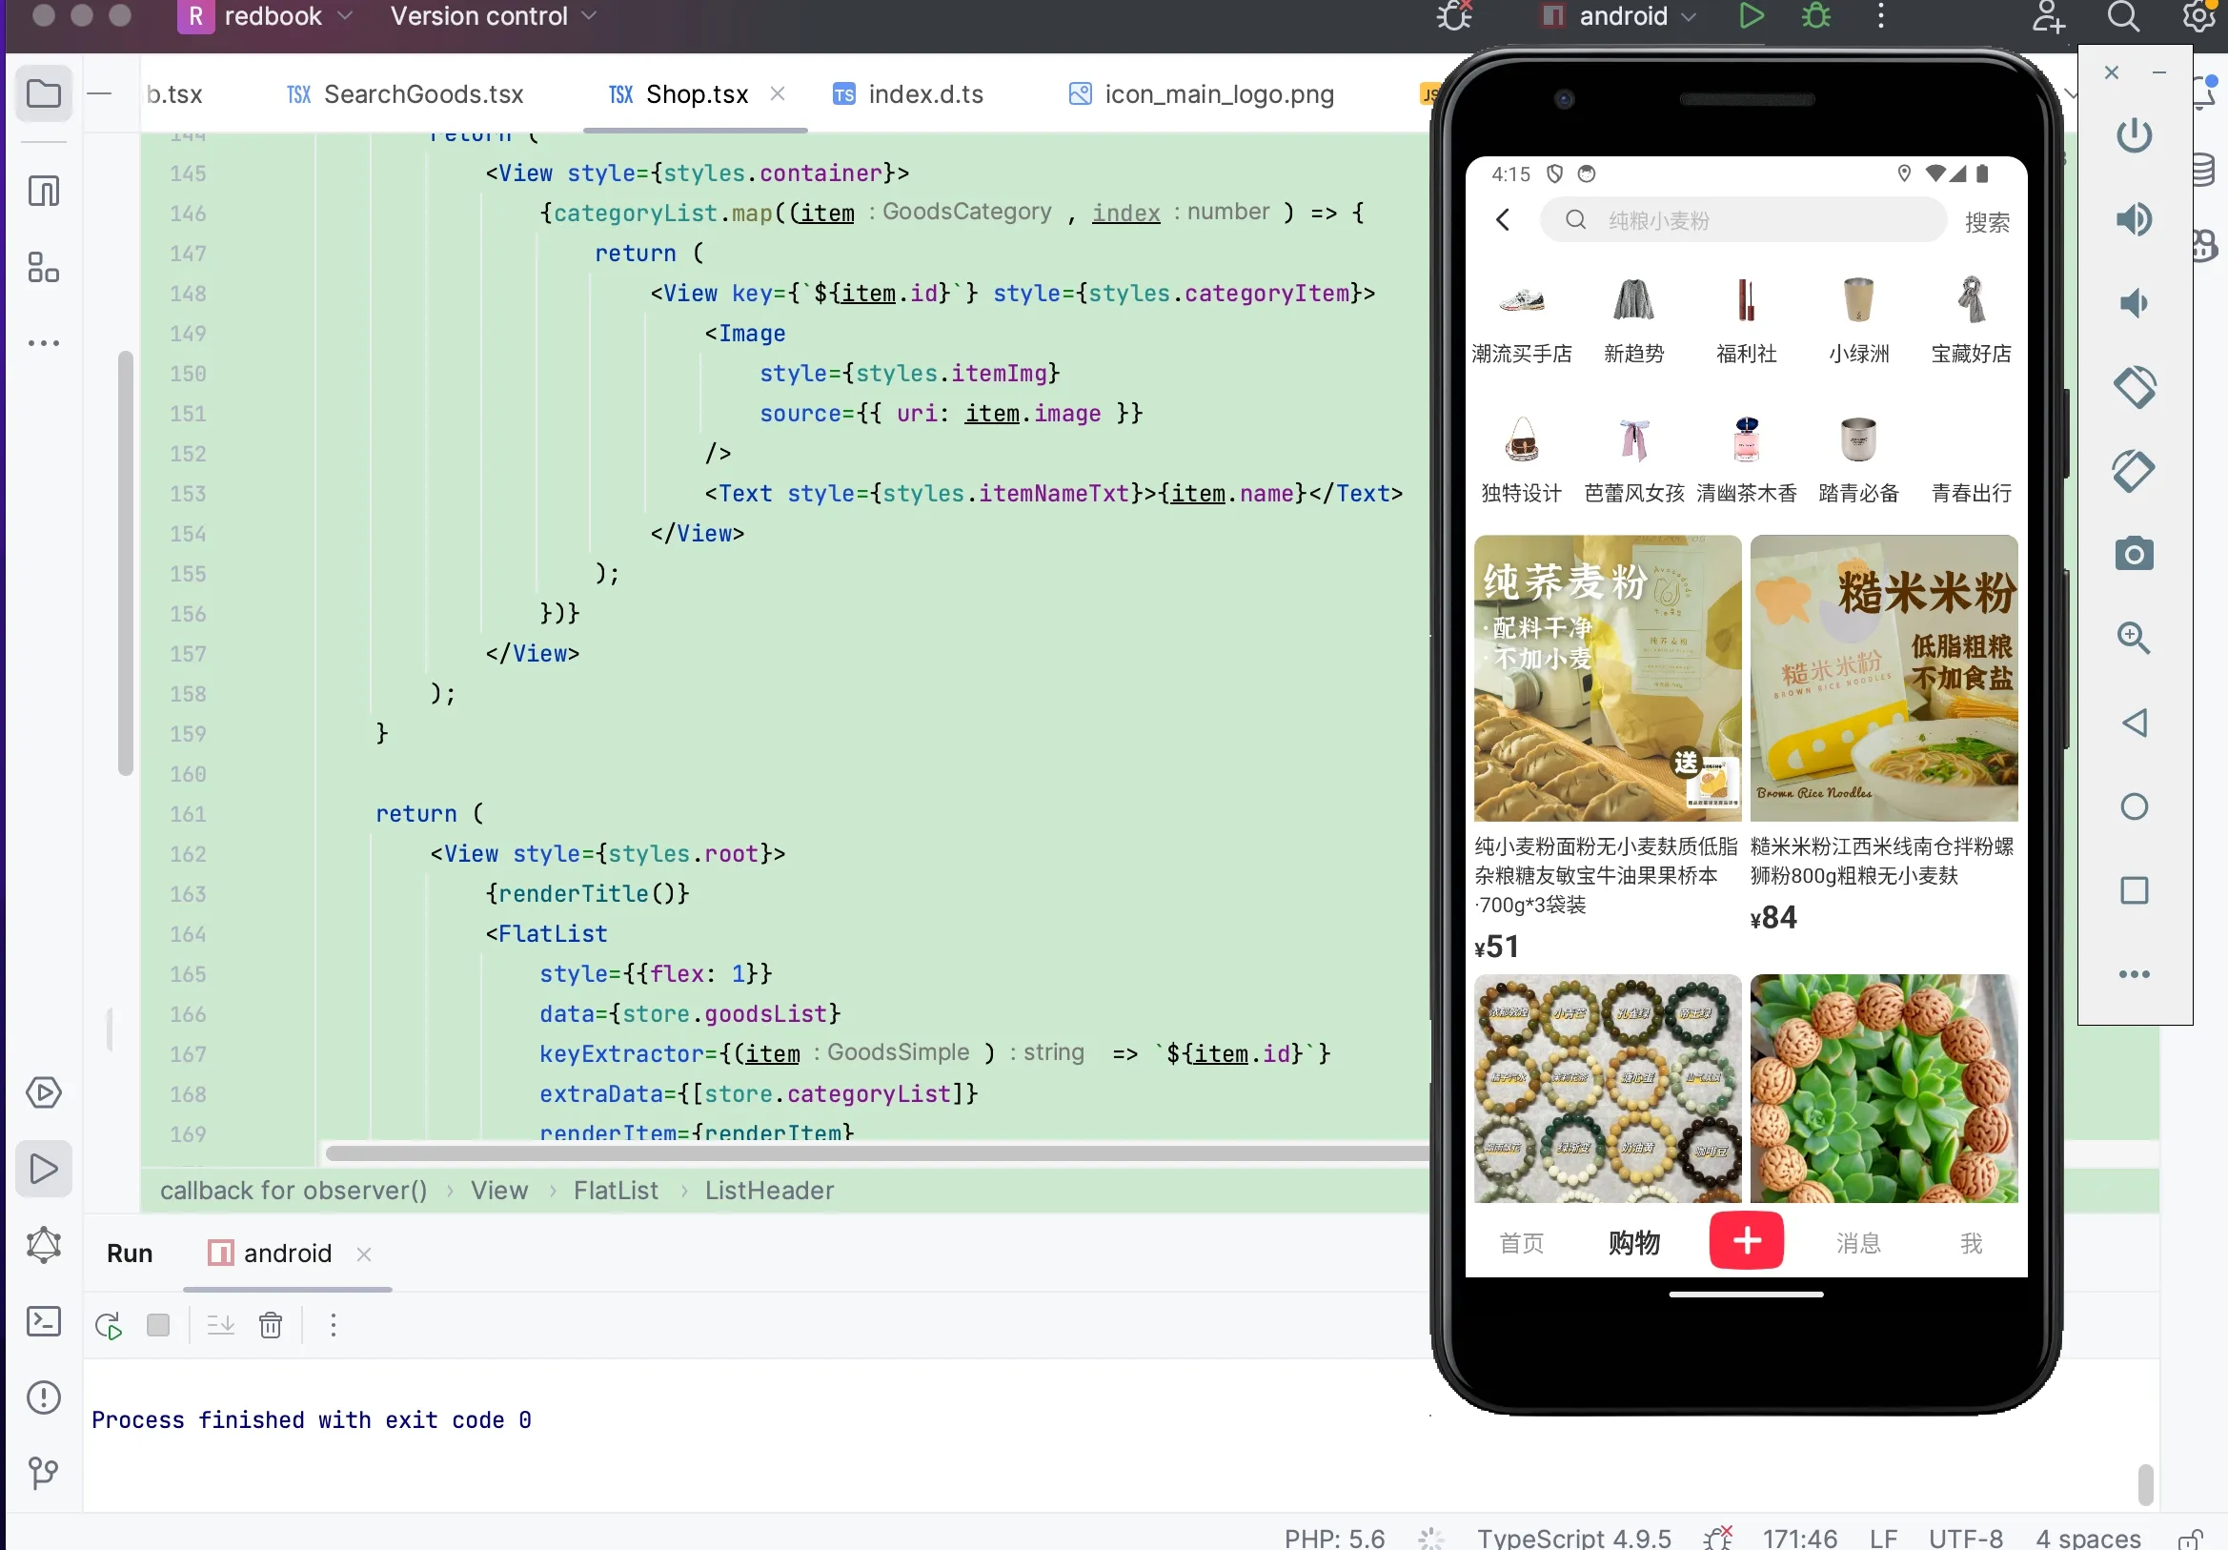Stop the running android process
Screen dimensions: 2228x1550
158,1326
